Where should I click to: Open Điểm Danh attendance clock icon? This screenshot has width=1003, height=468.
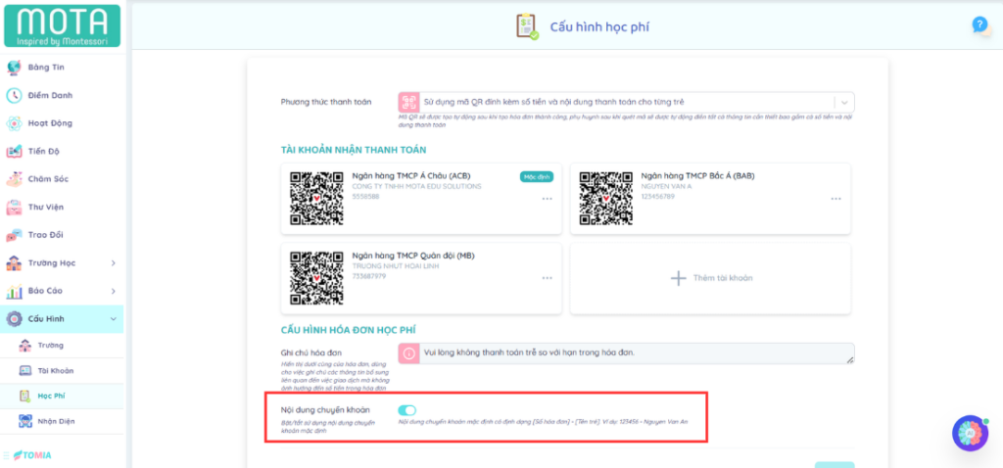point(14,96)
